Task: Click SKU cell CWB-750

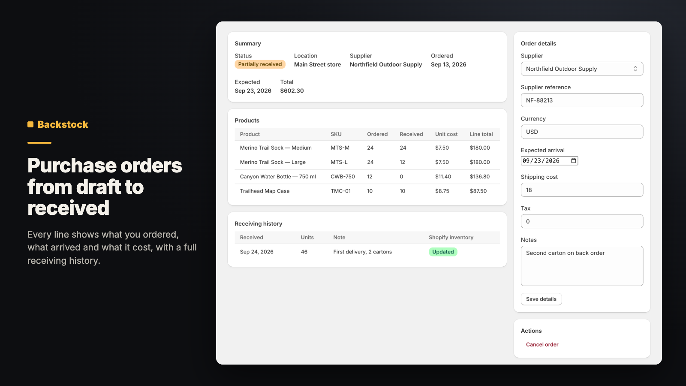Action: (343, 177)
